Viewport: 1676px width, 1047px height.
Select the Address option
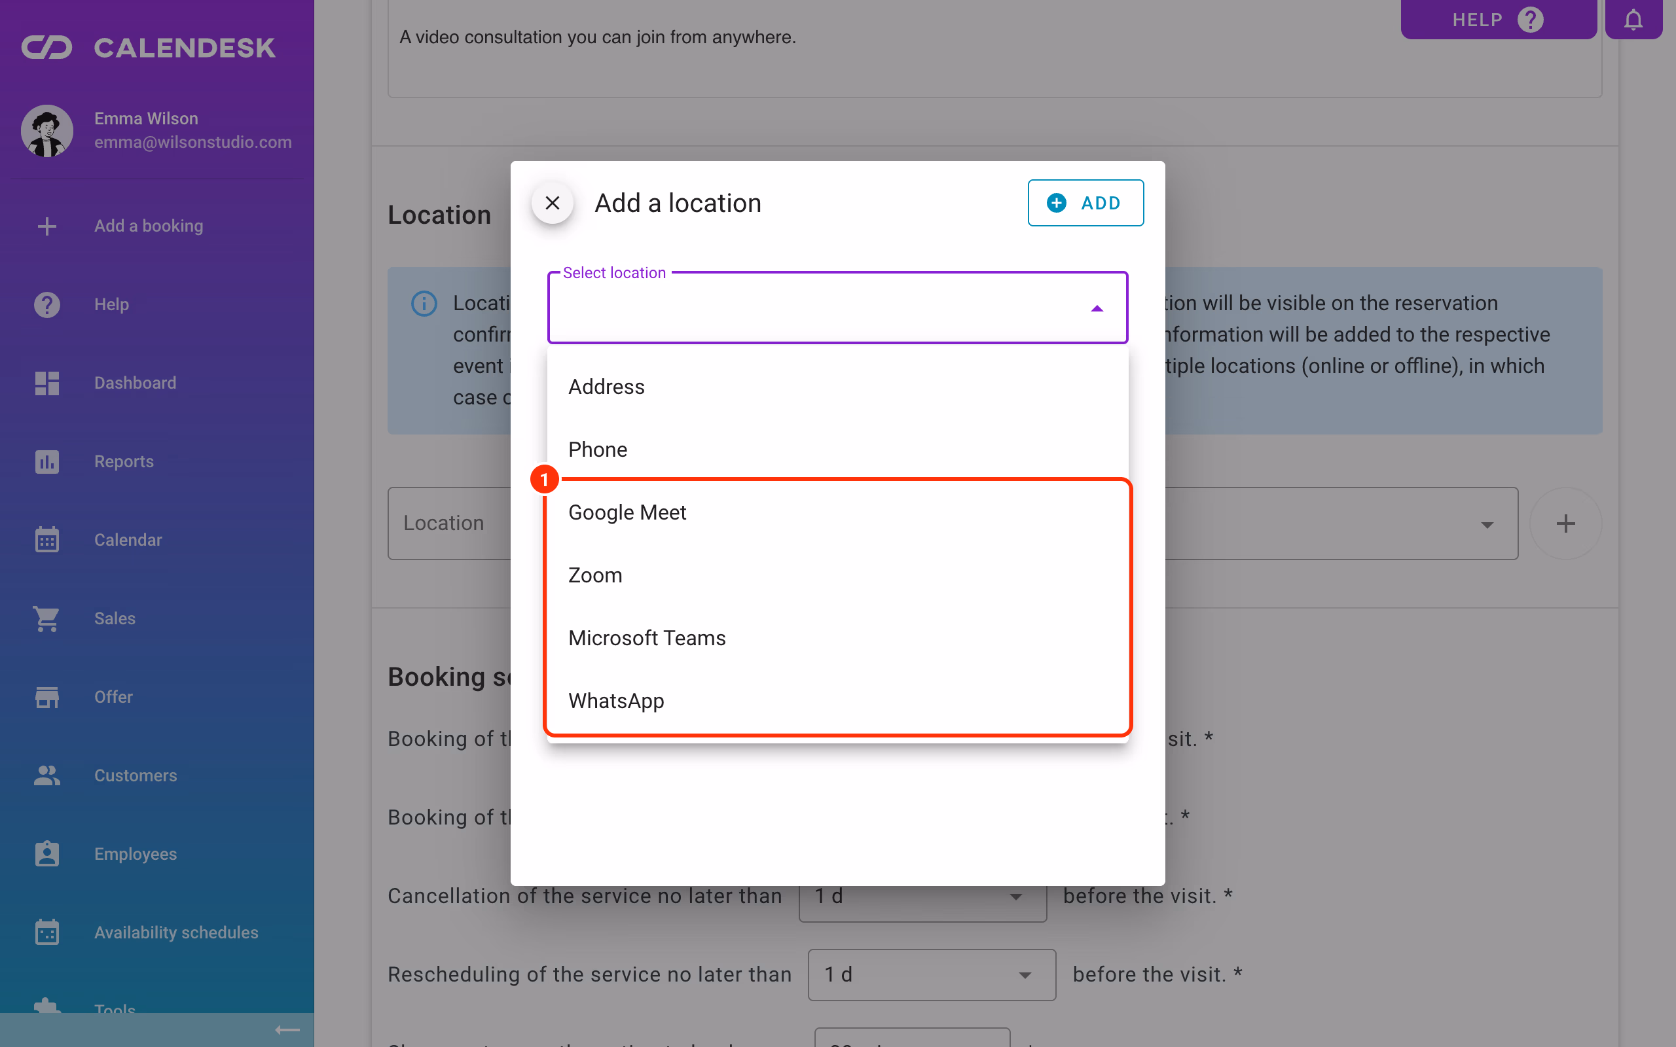[837, 386]
